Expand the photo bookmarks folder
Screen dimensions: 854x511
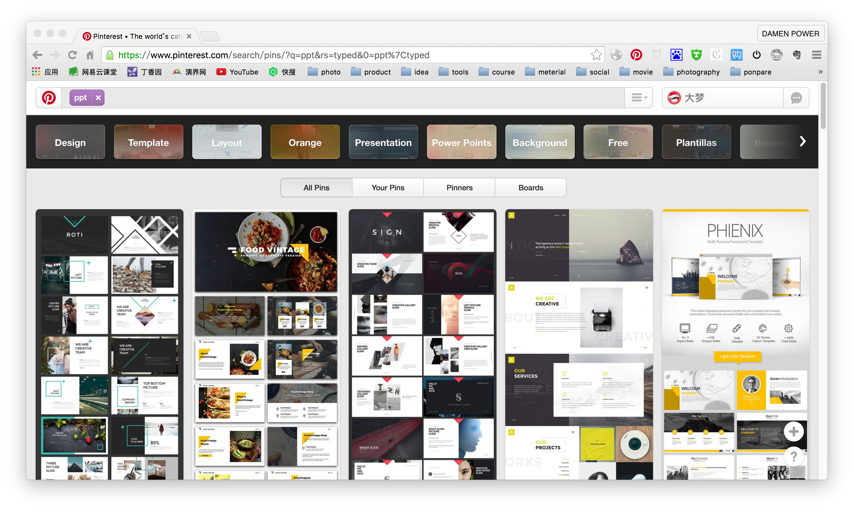pyautogui.click(x=324, y=72)
